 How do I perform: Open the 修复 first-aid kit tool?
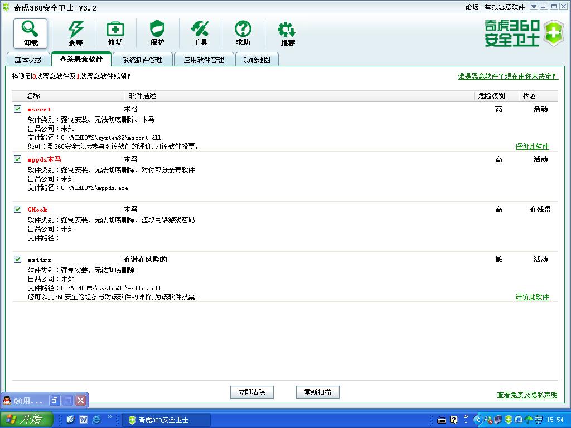point(115,33)
